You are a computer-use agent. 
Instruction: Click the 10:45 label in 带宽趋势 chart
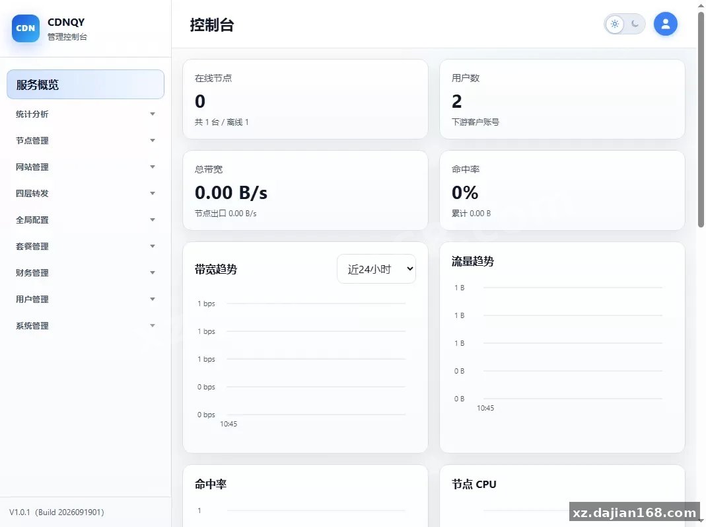coord(229,424)
